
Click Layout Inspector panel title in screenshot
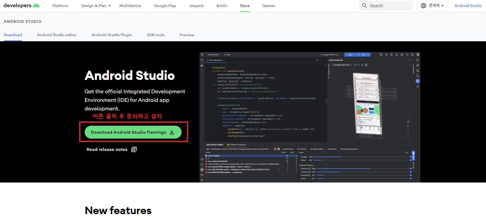[336, 60]
